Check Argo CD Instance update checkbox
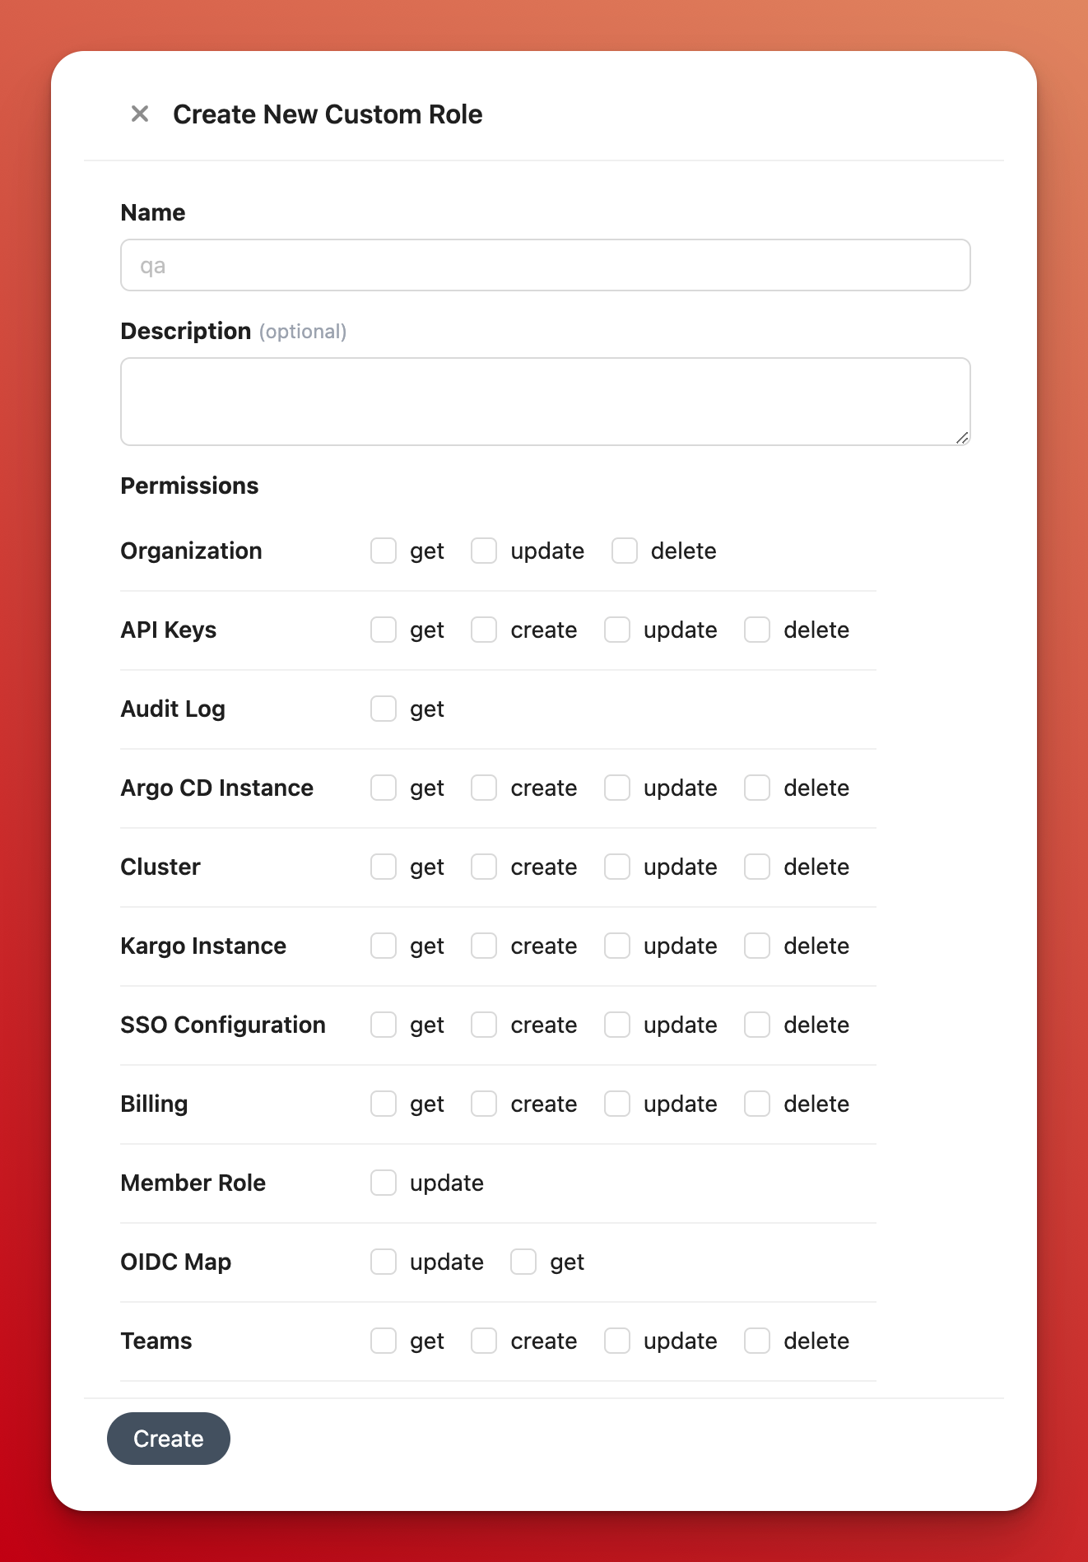Viewport: 1088px width, 1562px height. pos(617,788)
